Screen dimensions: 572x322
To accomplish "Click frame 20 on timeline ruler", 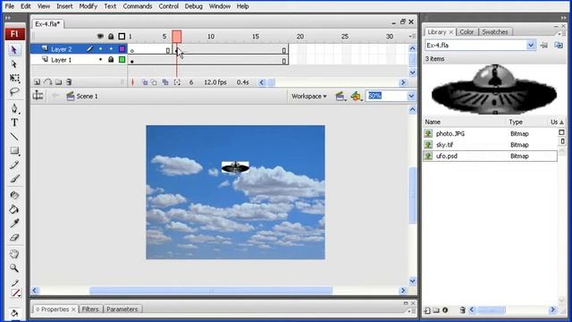I will [x=300, y=37].
